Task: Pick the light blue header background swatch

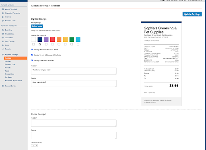Action: pos(78,39)
